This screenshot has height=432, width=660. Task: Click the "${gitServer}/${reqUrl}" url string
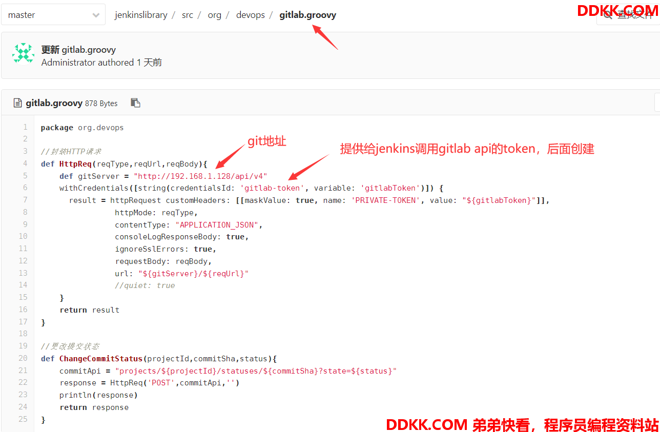coord(194,274)
